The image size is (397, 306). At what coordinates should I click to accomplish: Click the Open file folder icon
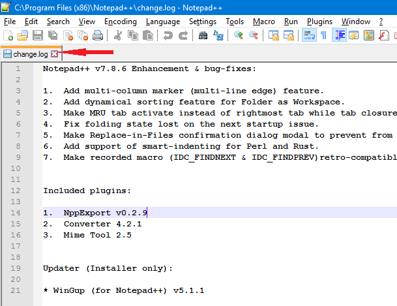pos(23,35)
